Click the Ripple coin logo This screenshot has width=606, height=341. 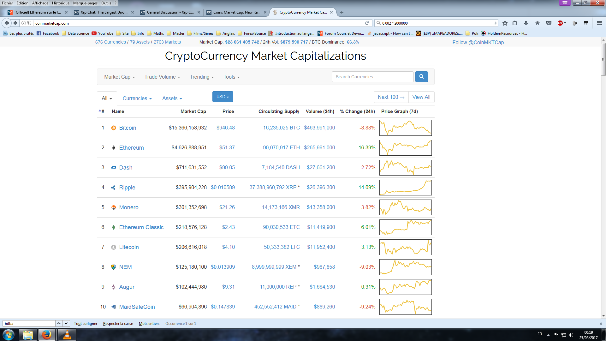click(x=114, y=188)
